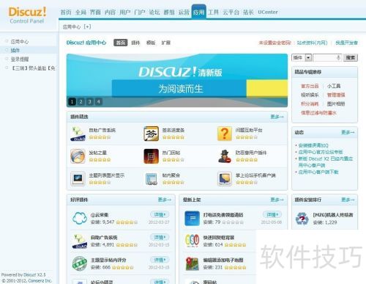Click the orange question mark plugin icon

(225, 134)
